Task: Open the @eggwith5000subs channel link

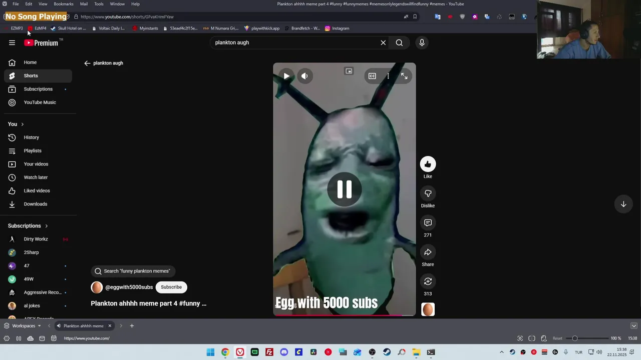Action: coord(129,287)
